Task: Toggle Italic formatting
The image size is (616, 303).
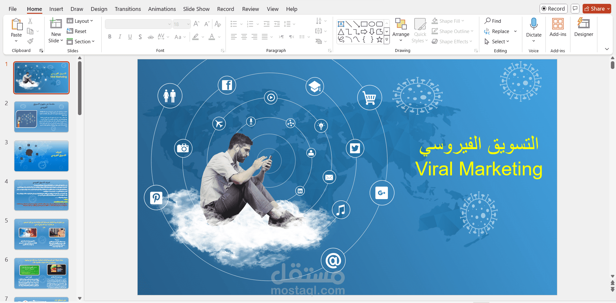Action: pyautogui.click(x=120, y=37)
